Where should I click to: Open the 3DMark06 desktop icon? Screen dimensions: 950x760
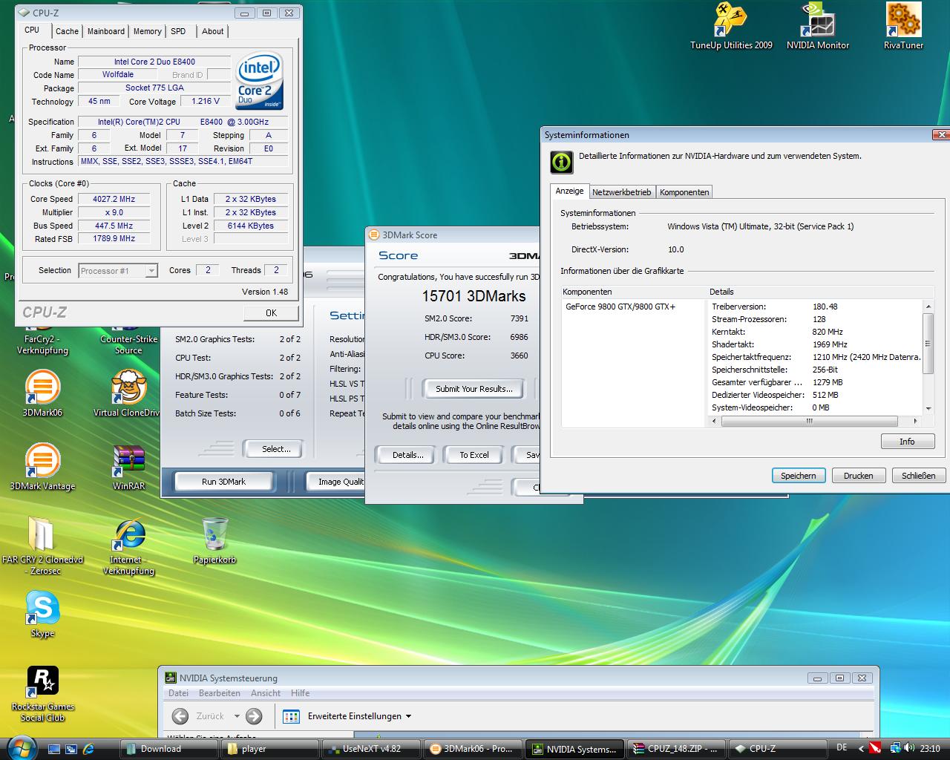pyautogui.click(x=42, y=393)
